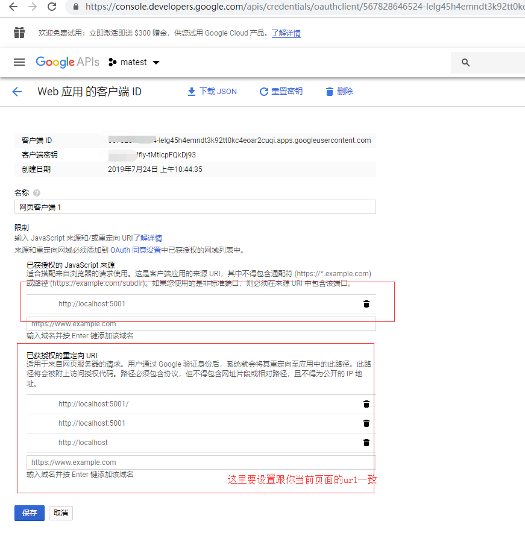This screenshot has height=559, width=525.
Task: Click the search magnifier icon
Action: (x=465, y=62)
